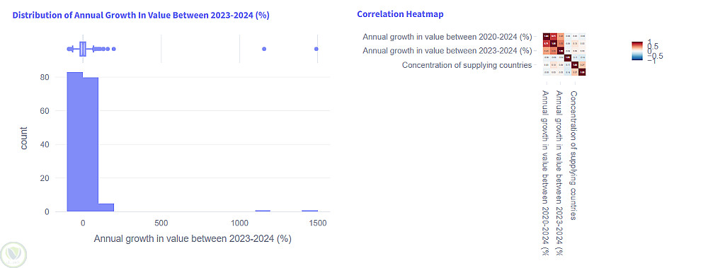Click the heatmap row label for 2023-2024 growth

pyautogui.click(x=447, y=51)
